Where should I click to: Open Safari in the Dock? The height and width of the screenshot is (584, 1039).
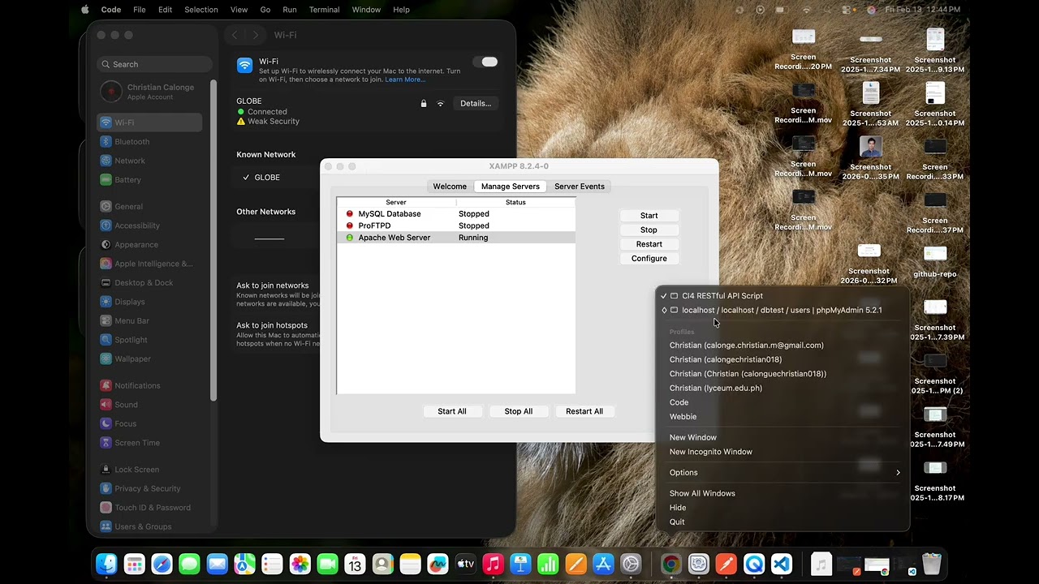click(162, 564)
